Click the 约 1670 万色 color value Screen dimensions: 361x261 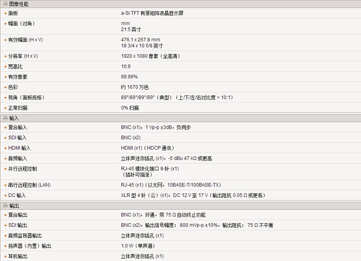[x=135, y=87]
